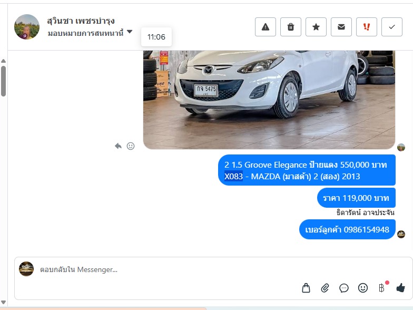The image size is (413, 310).
Task: Open saved replies speech bubble icon
Action: [343, 288]
